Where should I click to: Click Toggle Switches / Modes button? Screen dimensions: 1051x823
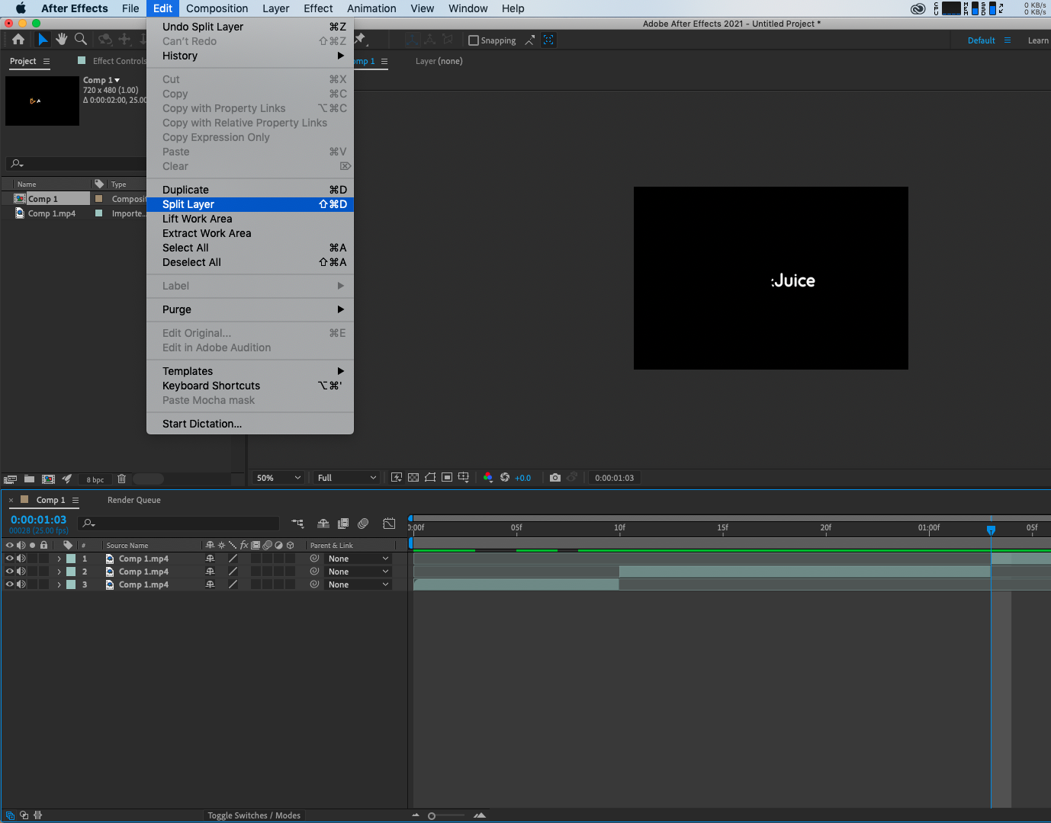point(254,815)
